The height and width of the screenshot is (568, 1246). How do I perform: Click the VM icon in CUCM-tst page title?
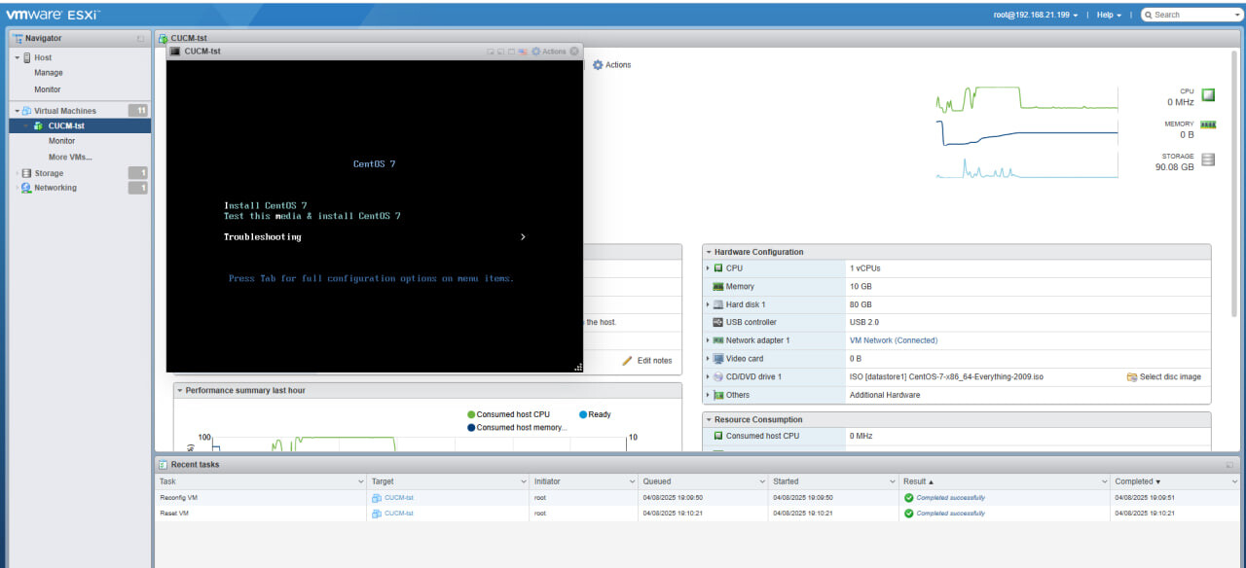tap(164, 38)
